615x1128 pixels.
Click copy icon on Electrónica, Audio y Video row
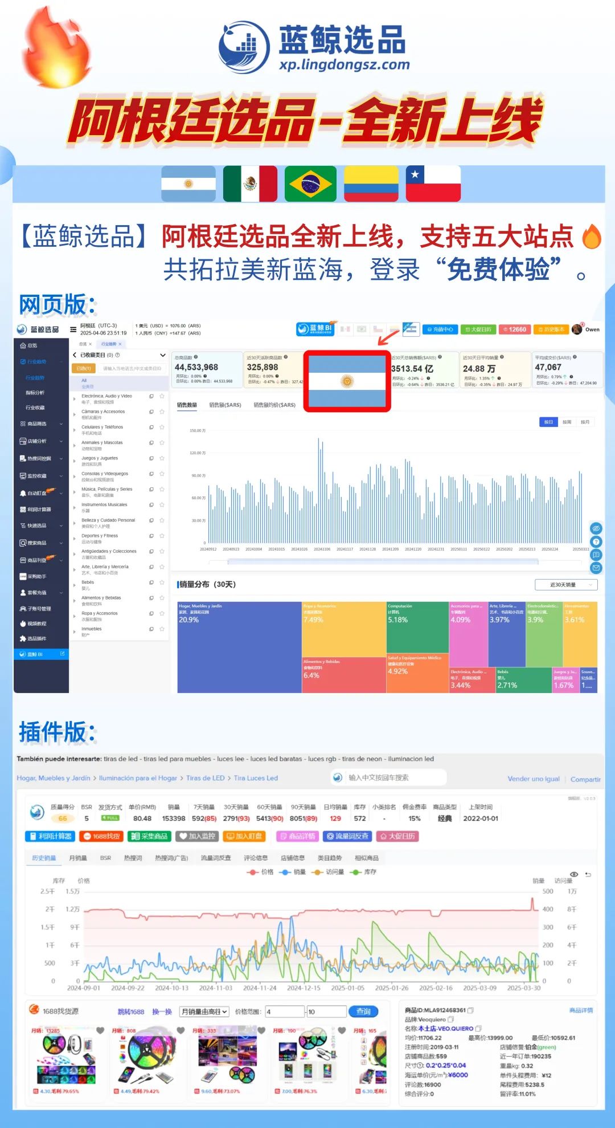click(x=151, y=396)
